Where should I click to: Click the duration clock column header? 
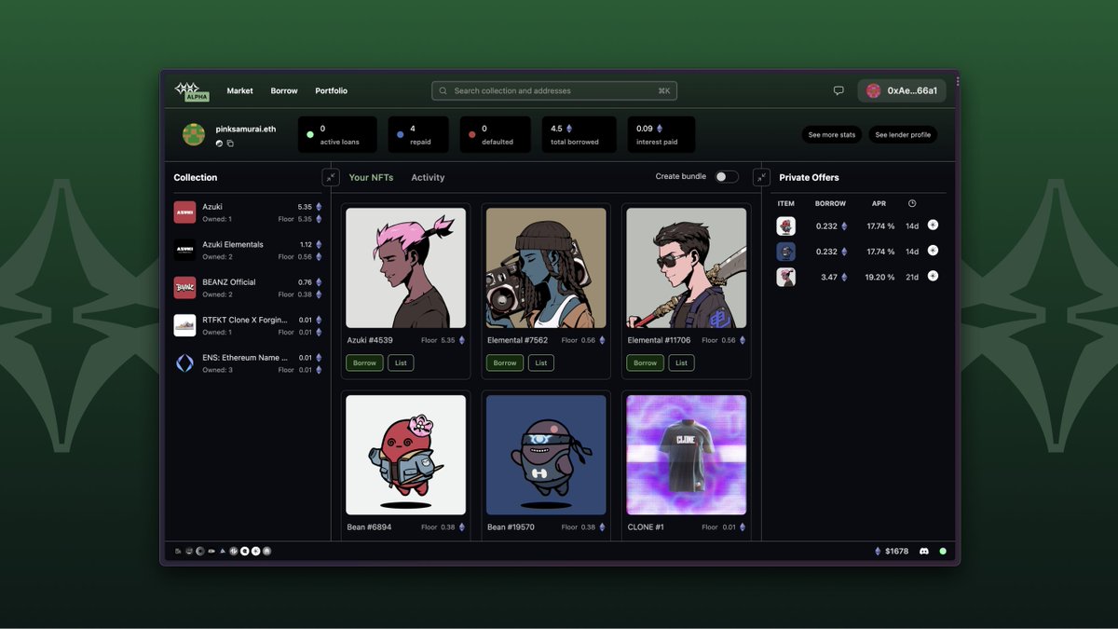[x=912, y=203]
